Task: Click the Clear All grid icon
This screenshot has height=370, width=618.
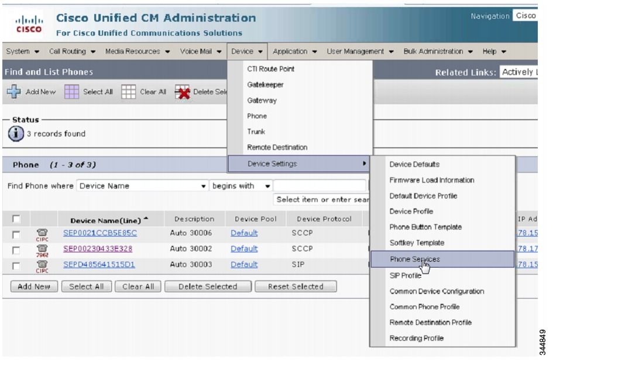Action: (129, 92)
